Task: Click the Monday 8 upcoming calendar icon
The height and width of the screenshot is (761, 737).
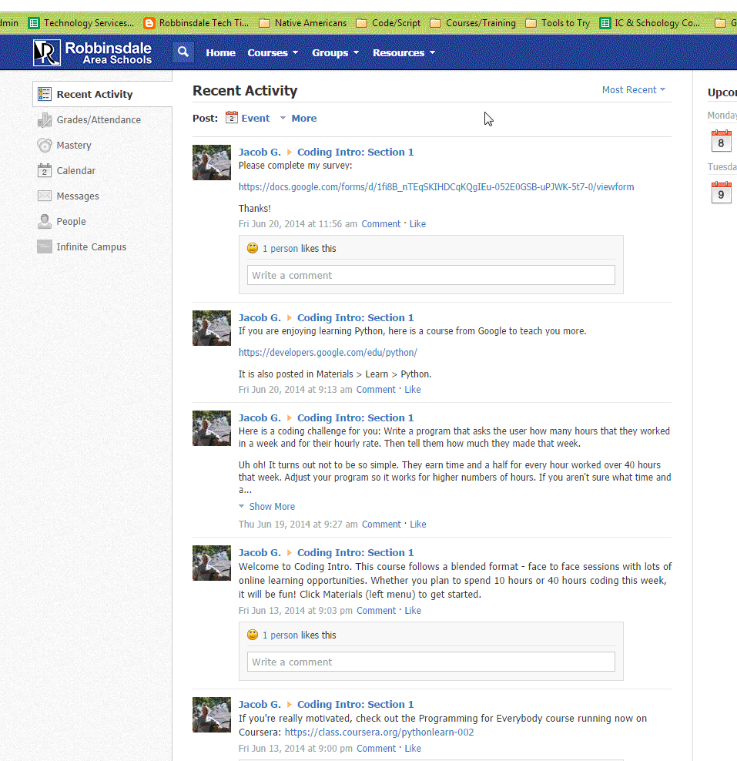Action: point(721,141)
